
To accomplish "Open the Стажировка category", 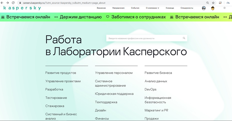I will tap(55, 106).
